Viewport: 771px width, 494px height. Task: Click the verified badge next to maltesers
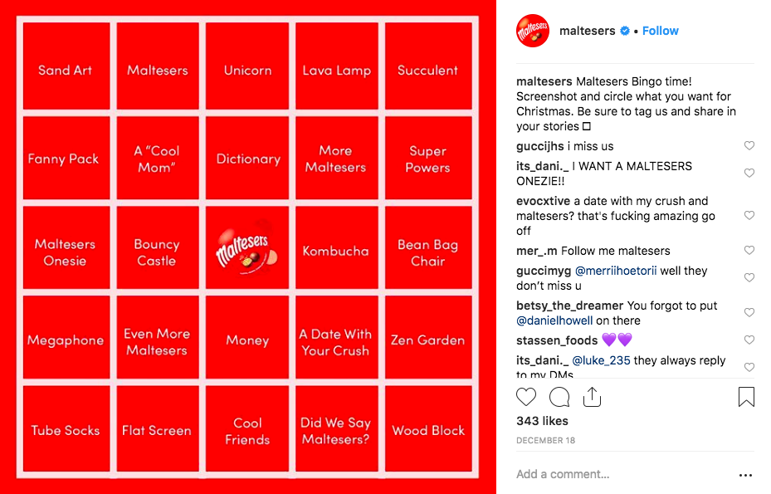click(624, 31)
